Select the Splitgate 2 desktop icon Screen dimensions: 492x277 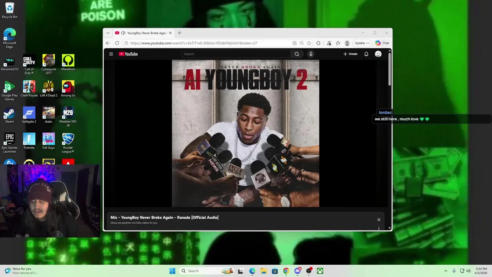click(x=29, y=115)
